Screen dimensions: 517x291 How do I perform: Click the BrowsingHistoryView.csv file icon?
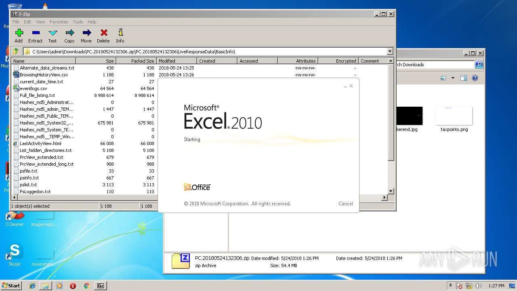[16, 74]
